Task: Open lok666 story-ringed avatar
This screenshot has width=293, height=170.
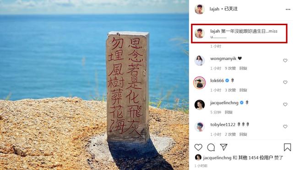Action: (200, 82)
